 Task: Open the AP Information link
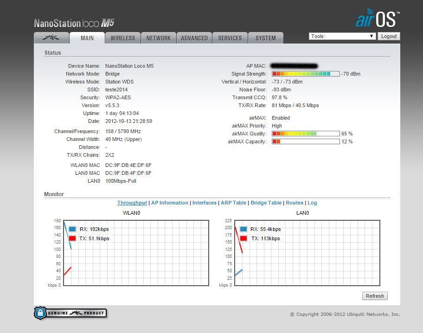pos(169,203)
